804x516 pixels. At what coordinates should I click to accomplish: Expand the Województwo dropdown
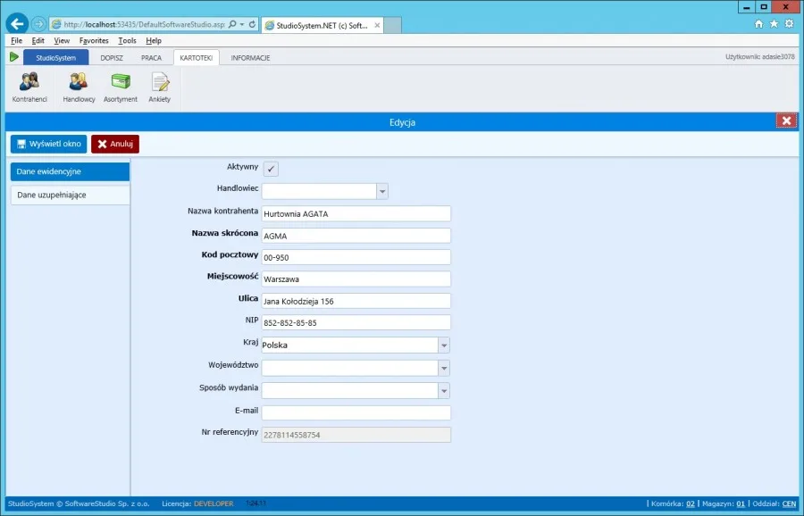444,368
